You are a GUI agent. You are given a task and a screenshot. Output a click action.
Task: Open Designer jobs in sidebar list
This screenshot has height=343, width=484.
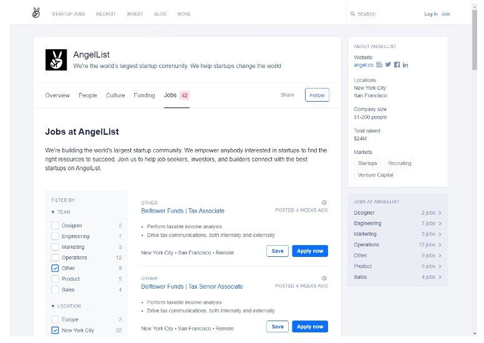(x=397, y=213)
